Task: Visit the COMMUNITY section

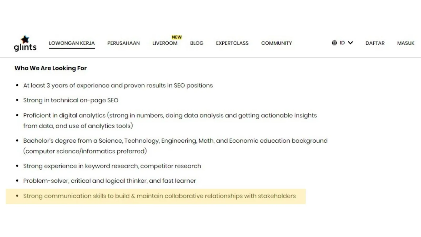Action: pyautogui.click(x=276, y=43)
